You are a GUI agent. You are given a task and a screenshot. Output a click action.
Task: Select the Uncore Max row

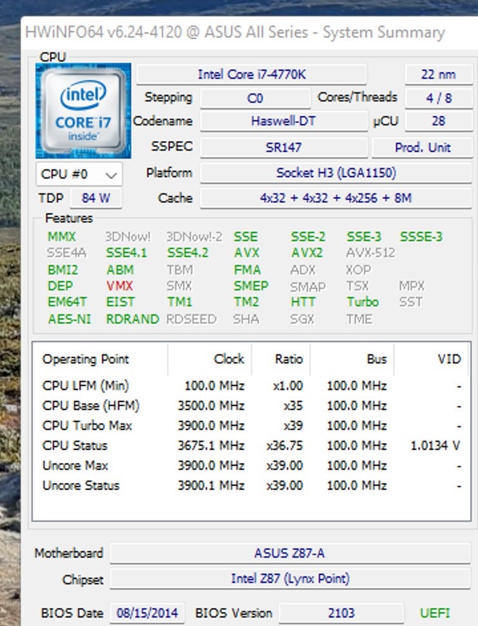pos(251,466)
